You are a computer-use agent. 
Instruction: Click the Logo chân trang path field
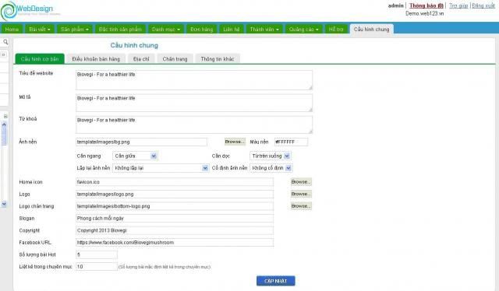click(175, 206)
